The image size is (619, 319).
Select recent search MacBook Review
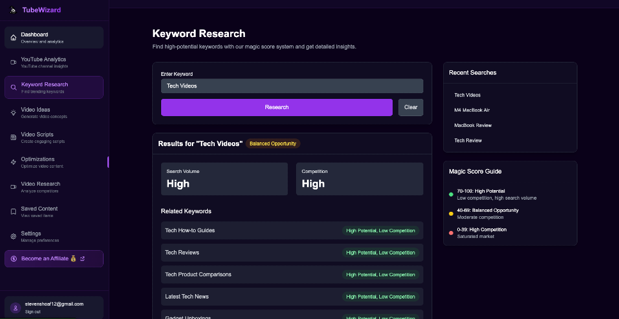point(473,125)
